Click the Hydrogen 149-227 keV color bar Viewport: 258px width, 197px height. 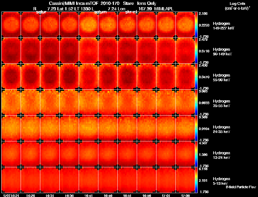click(x=196, y=25)
